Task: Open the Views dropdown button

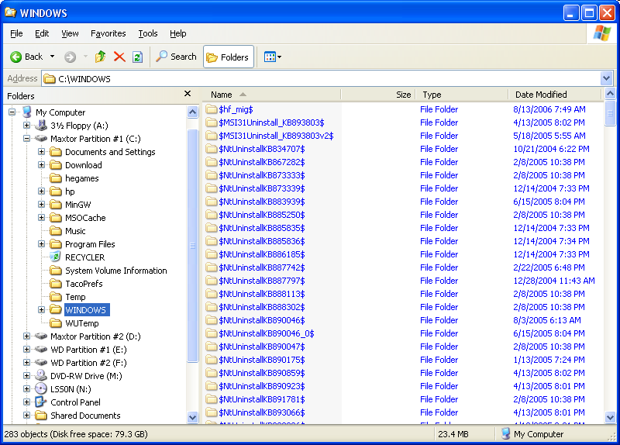Action: tap(273, 57)
